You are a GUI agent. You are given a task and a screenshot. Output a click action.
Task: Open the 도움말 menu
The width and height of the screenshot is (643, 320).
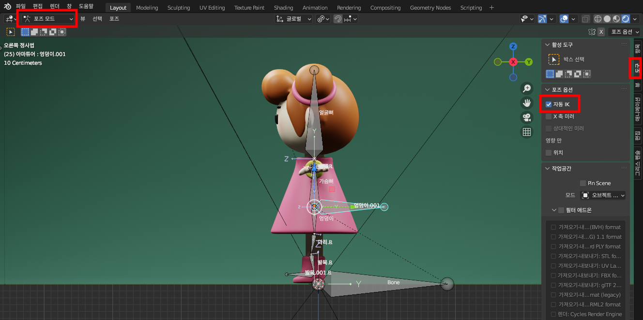(x=86, y=6)
